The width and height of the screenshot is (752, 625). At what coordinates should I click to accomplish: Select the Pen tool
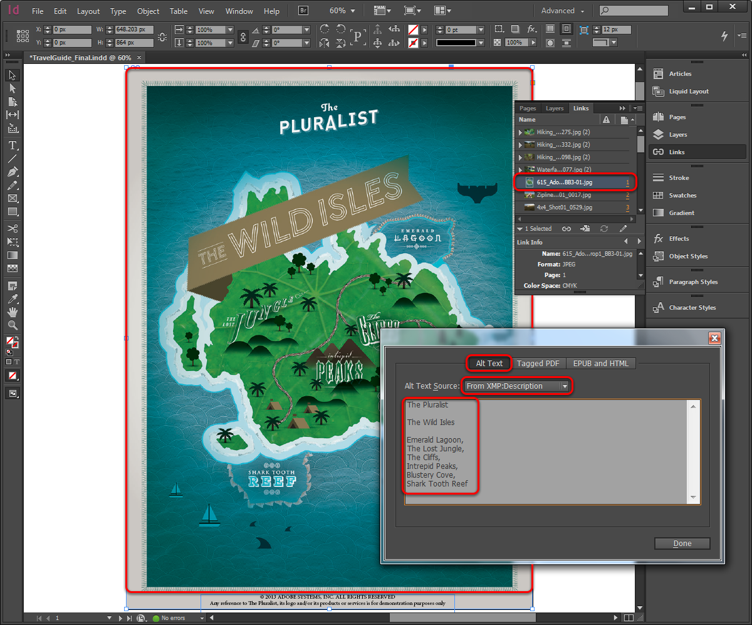click(13, 172)
